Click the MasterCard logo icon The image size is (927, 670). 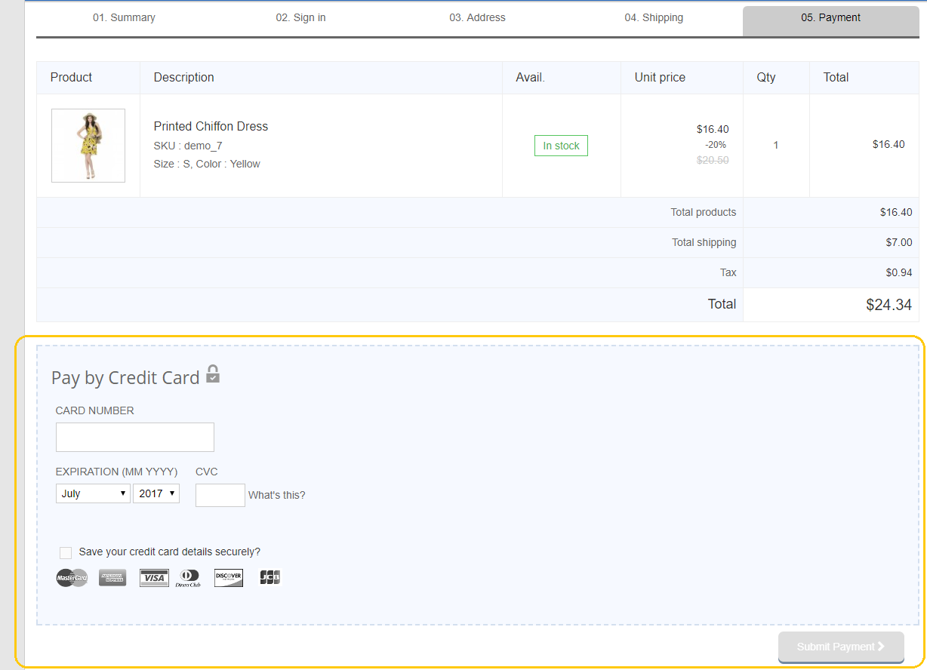72,578
